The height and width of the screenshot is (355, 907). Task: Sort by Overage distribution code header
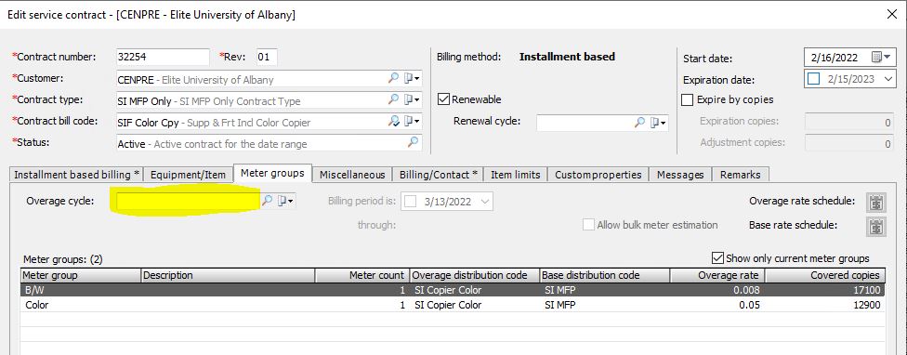474,275
